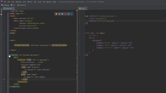Open page in Chrome browser icon
Viewport: 166px width, 93px height.
[56, 14]
